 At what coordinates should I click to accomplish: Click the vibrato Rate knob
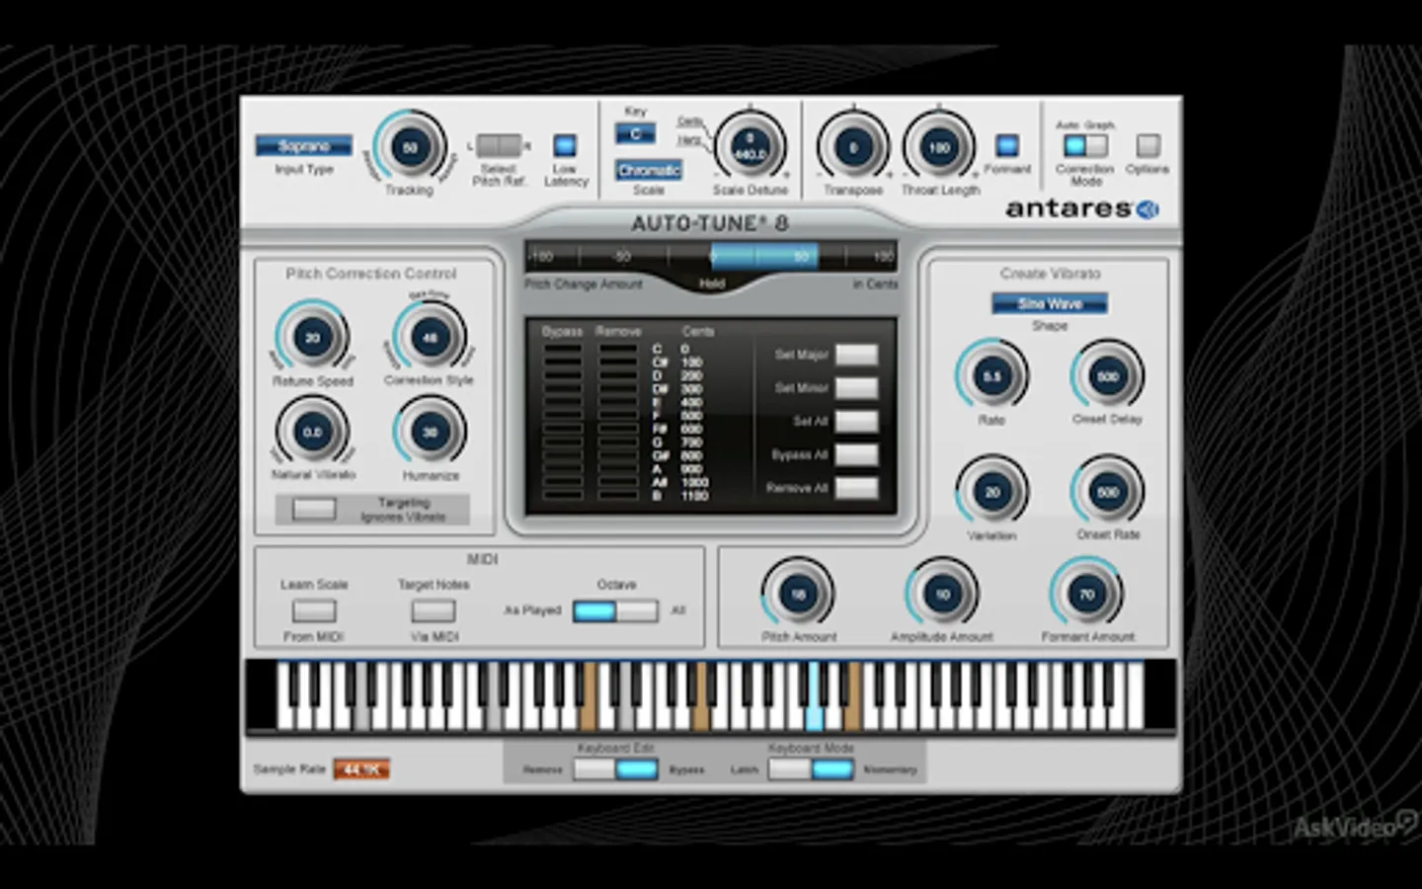coord(991,376)
